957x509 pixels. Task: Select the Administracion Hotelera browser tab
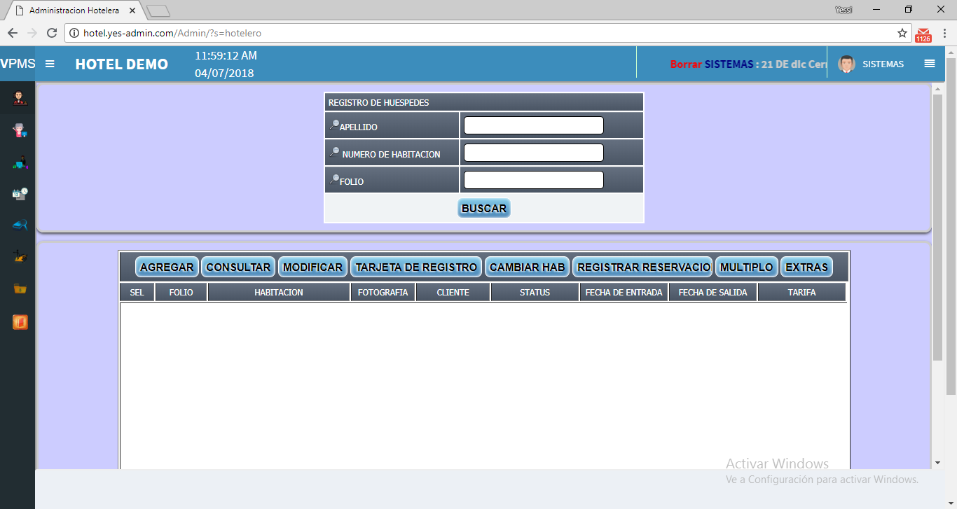pyautogui.click(x=74, y=11)
